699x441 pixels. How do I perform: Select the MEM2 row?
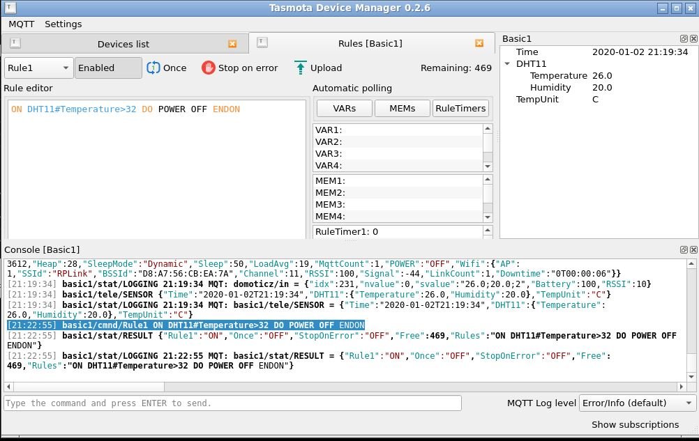pyautogui.click(x=398, y=193)
